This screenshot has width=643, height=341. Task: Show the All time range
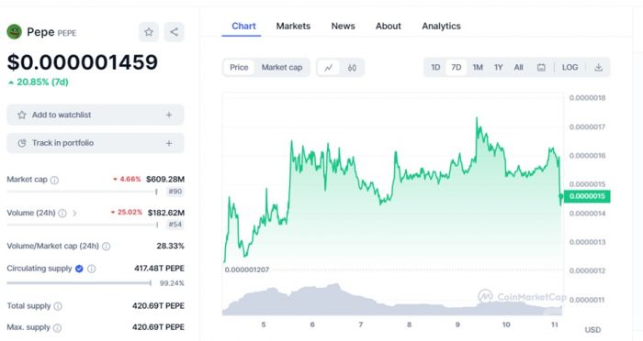518,68
